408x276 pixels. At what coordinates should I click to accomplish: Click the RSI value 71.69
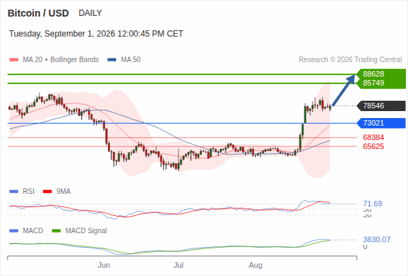373,204
